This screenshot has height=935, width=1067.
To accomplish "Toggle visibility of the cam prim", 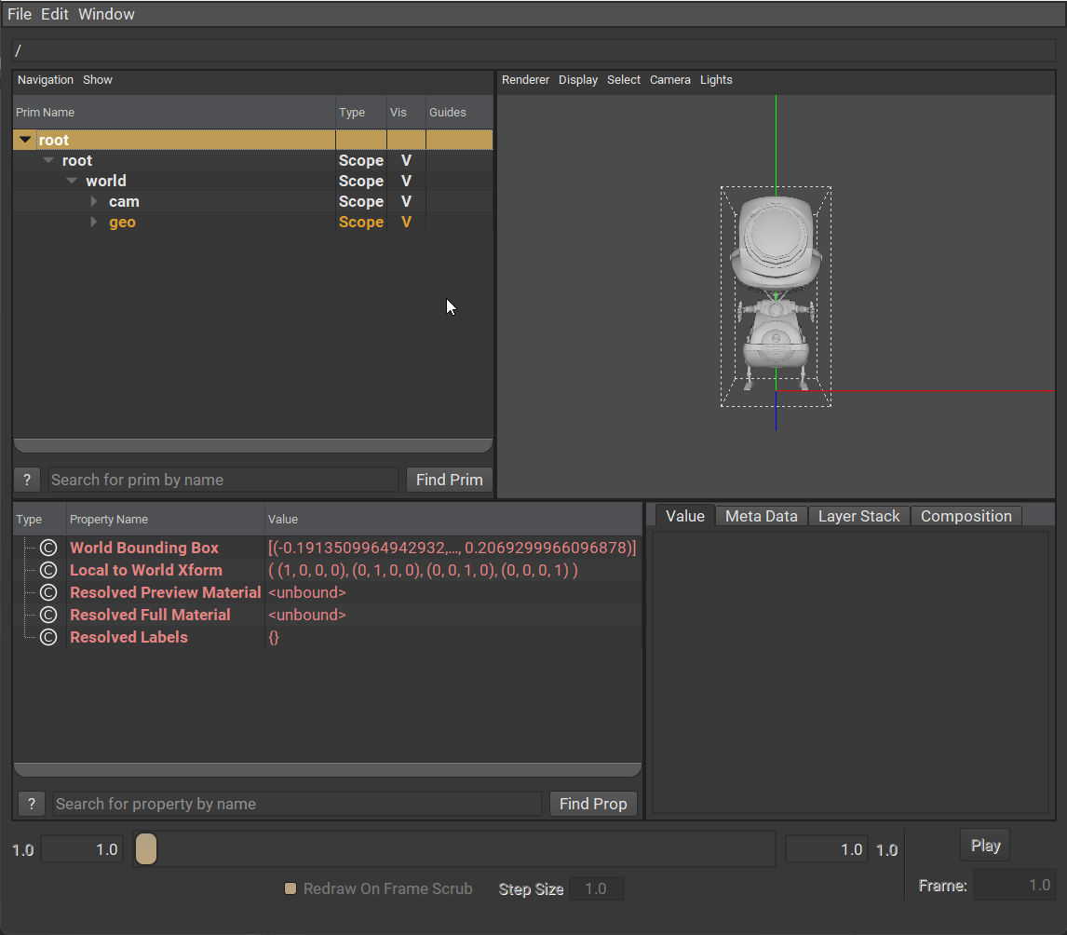I will pos(406,202).
